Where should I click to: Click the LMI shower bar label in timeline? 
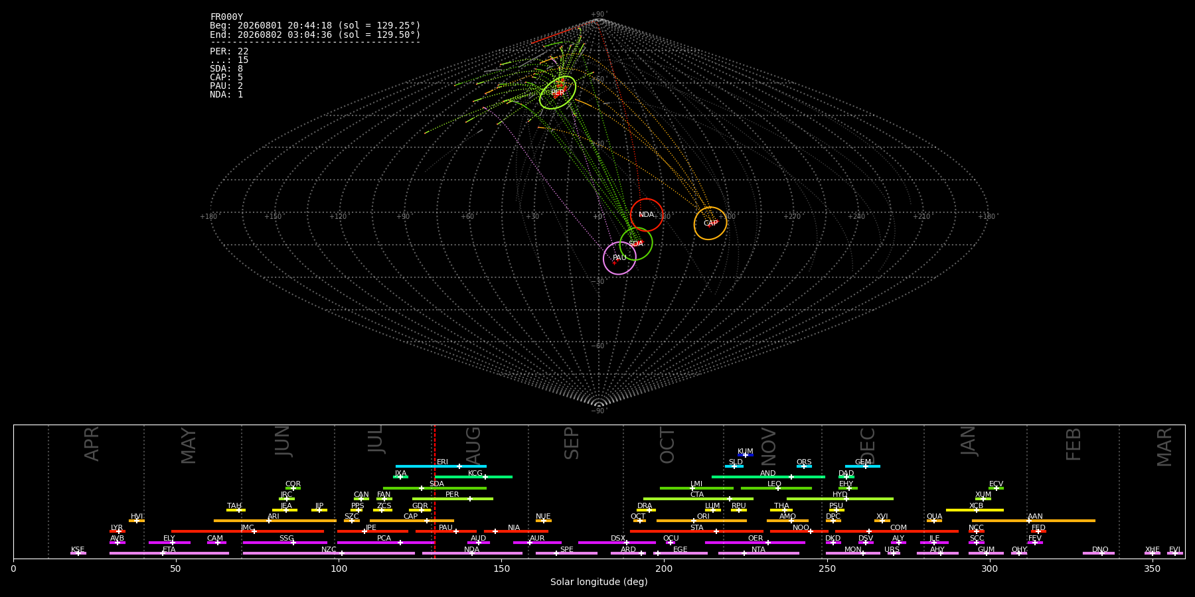tap(696, 484)
